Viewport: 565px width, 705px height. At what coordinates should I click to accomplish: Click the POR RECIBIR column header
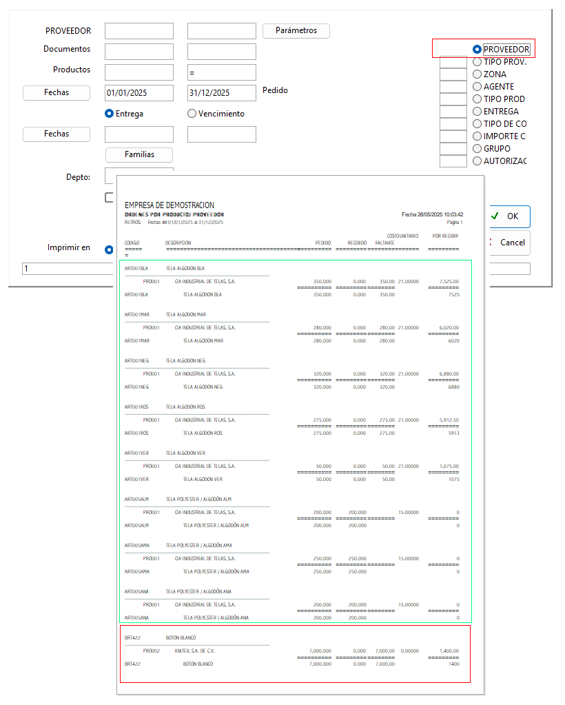click(x=445, y=236)
